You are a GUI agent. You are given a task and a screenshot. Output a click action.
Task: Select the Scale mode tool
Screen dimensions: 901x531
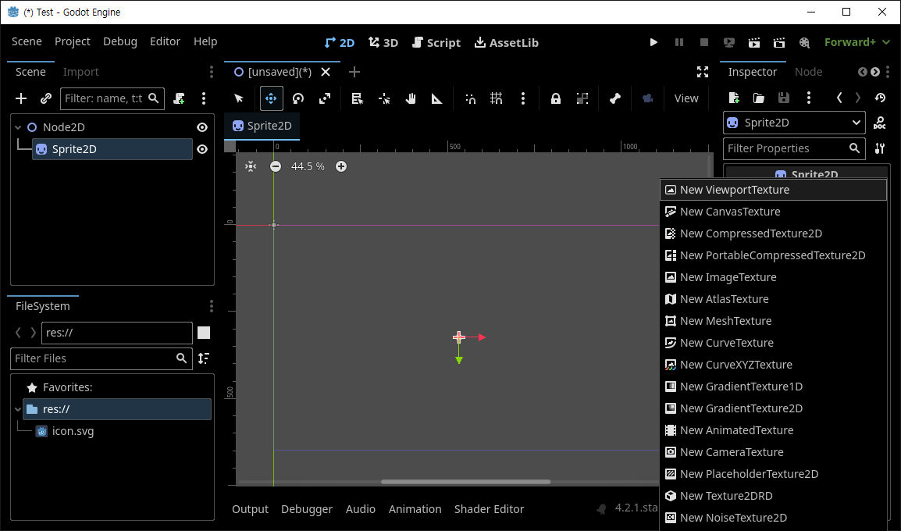[325, 98]
